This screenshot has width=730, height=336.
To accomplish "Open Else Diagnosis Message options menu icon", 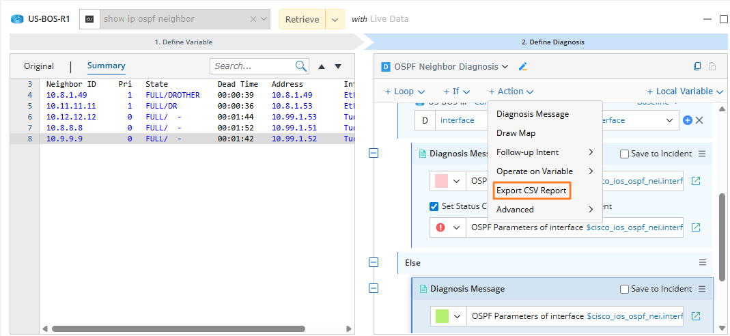I will click(702, 289).
